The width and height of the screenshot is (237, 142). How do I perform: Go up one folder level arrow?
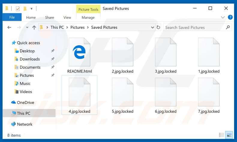pyautogui.click(x=34, y=27)
